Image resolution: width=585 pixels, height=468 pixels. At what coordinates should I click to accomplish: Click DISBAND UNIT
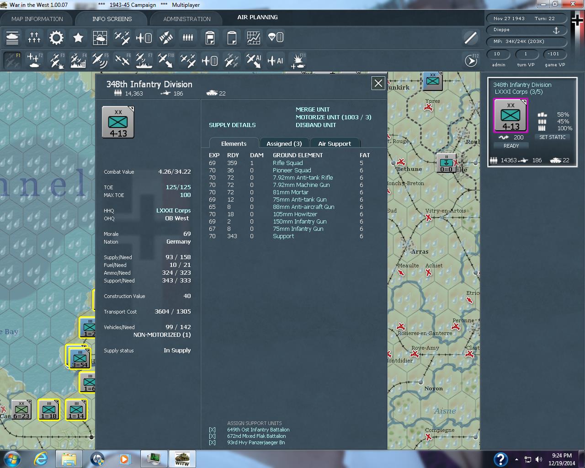(x=316, y=125)
